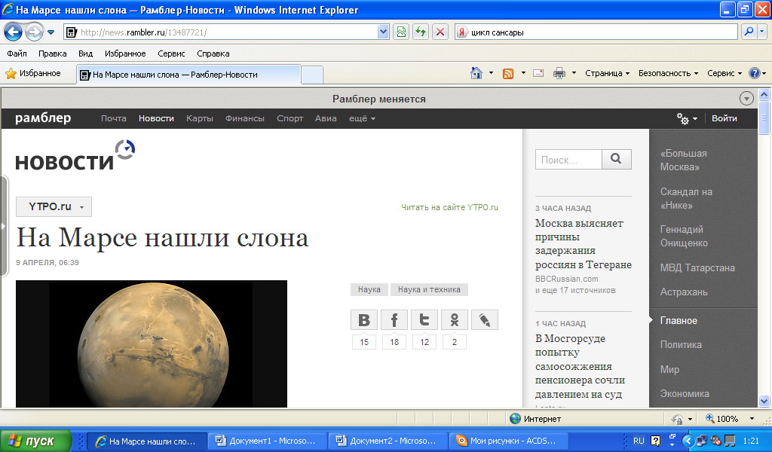The height and width of the screenshot is (452, 772).
Task: Open the address bar URL dropdown
Action: 383,32
